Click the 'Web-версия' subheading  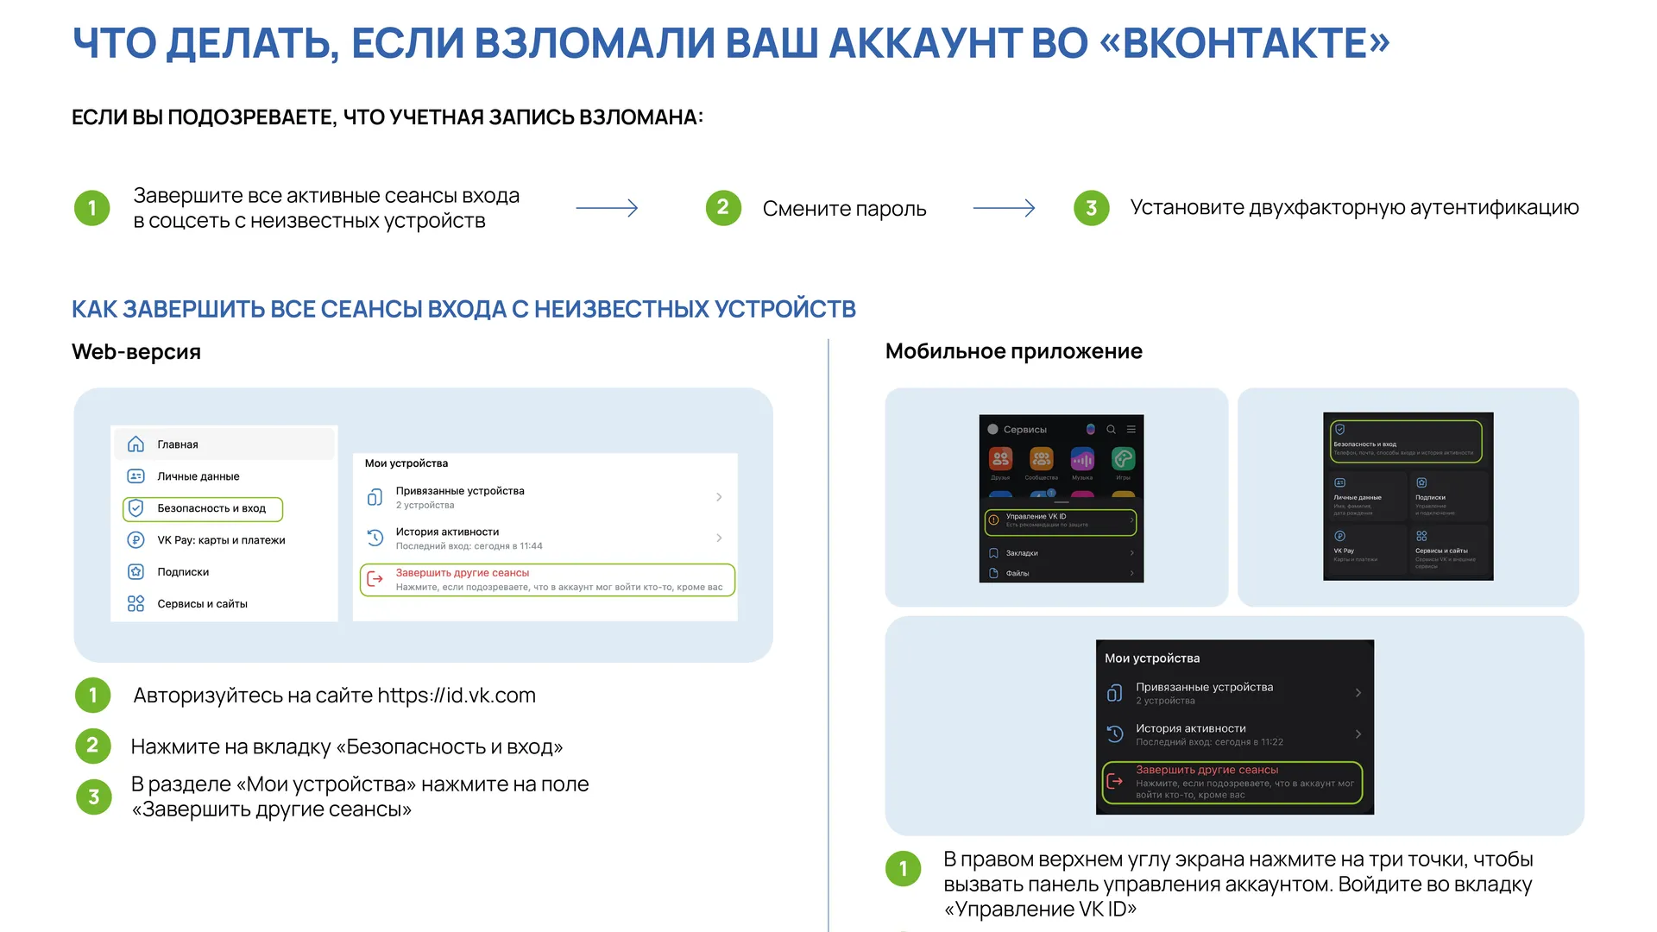[x=136, y=352]
